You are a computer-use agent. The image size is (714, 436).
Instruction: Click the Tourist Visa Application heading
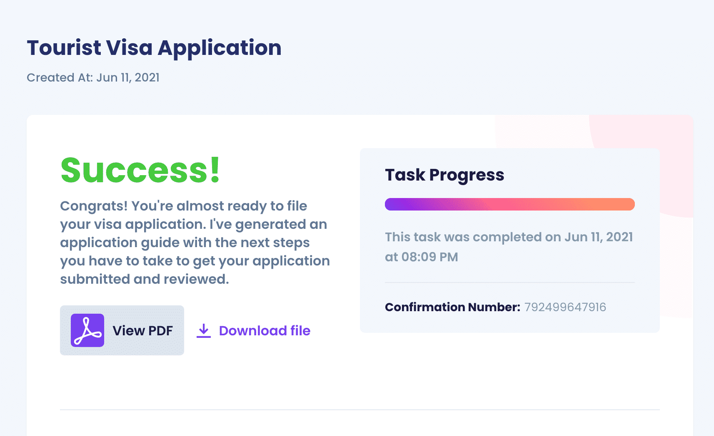coord(154,47)
